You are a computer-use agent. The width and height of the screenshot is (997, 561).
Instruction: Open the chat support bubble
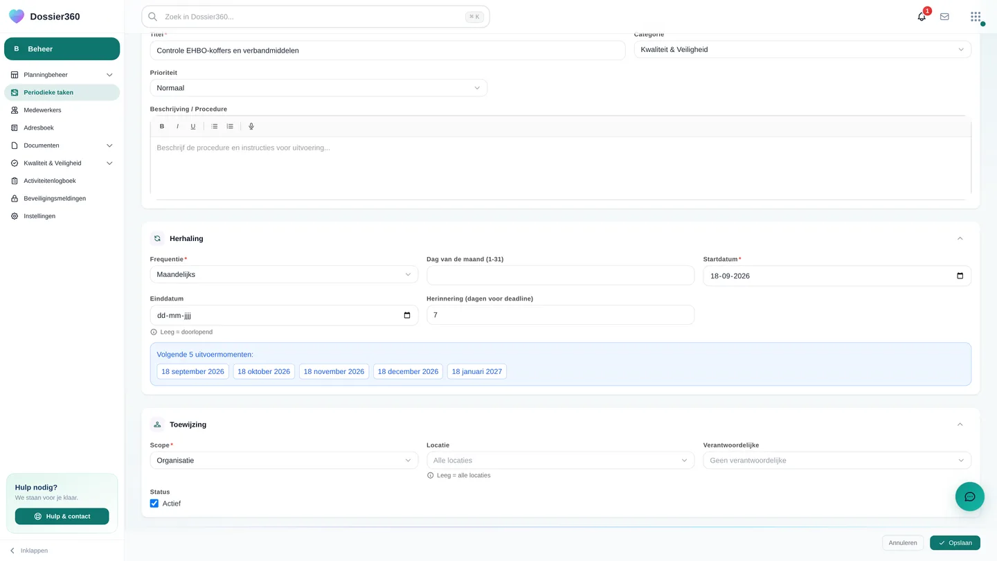point(969,497)
